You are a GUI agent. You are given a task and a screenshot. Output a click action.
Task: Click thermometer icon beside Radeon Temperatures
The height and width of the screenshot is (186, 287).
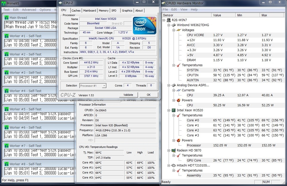[x=179, y=155]
